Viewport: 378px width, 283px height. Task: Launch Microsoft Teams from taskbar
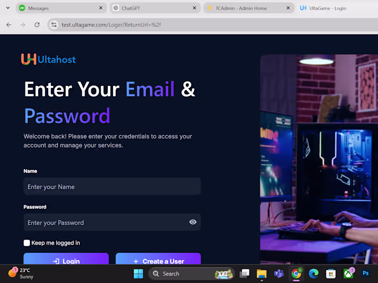[279, 274]
